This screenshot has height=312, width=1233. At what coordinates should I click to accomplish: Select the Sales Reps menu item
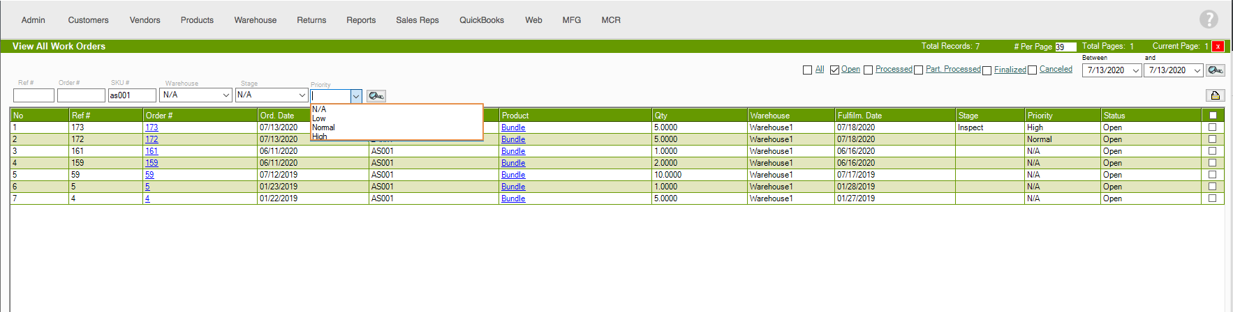[417, 20]
